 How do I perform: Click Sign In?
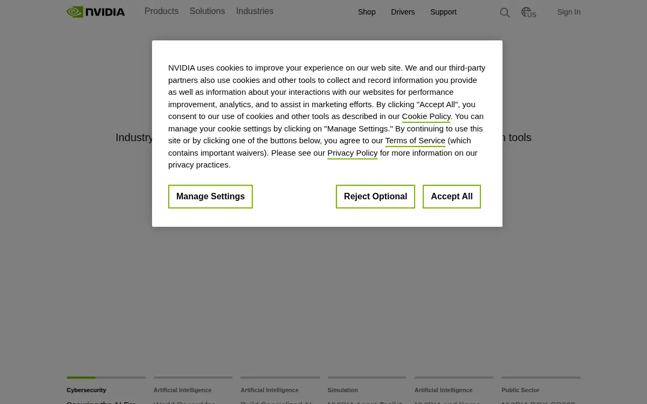[569, 12]
